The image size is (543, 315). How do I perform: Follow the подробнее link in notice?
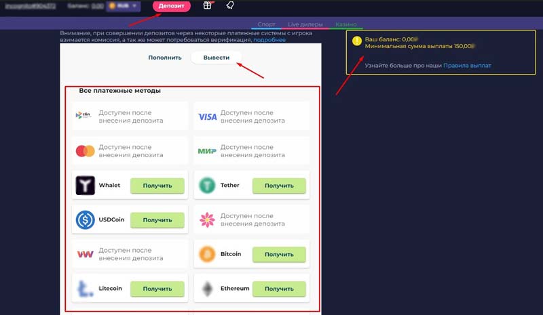coord(269,40)
